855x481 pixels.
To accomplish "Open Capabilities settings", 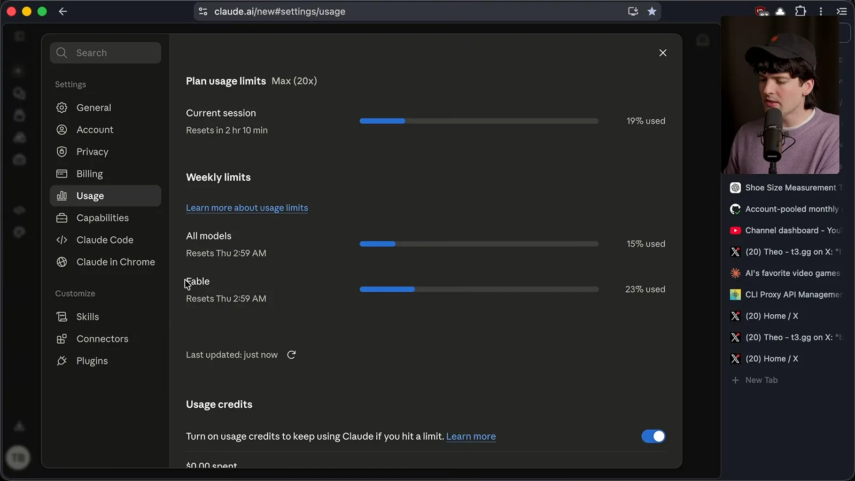I will click(105, 218).
